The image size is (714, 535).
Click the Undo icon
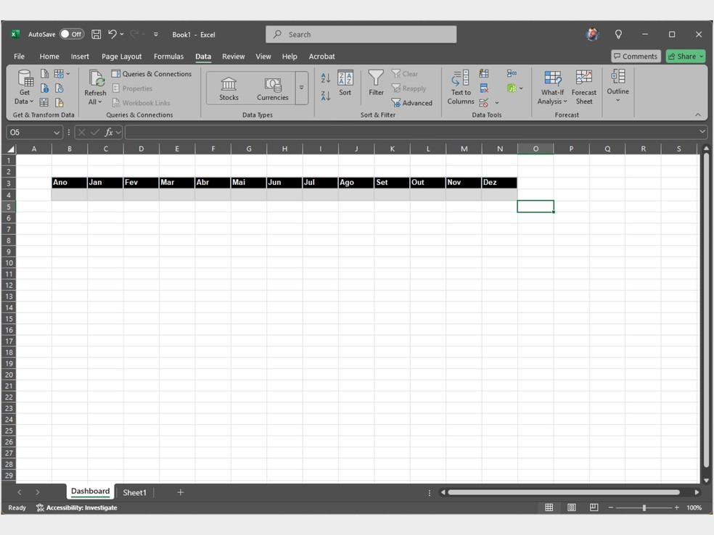[112, 33]
